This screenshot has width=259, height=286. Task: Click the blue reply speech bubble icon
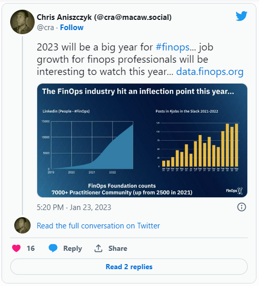53,248
